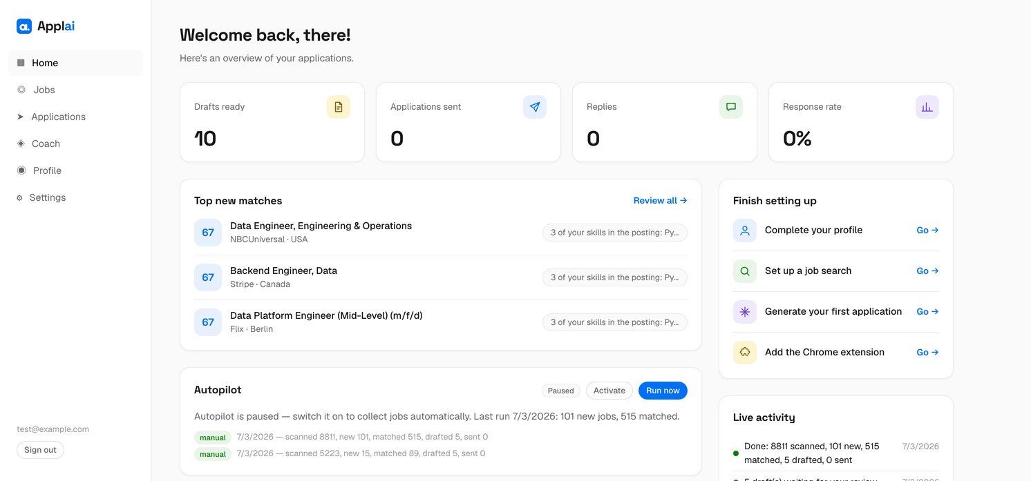Click the magnifier icon beside Set up a job search
This screenshot has width=1031, height=481.
[x=745, y=271]
